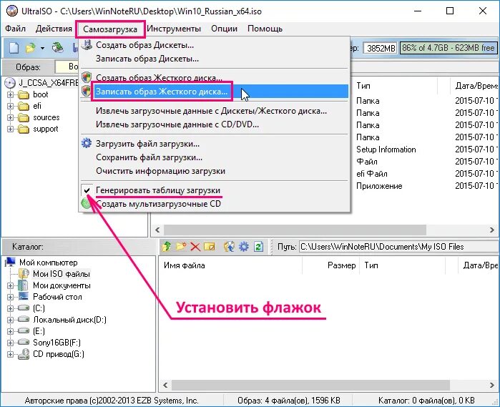Screen dimensions: 500x407
Task: Click the blue gear icon in catalog toolbar
Action: [x=244, y=246]
